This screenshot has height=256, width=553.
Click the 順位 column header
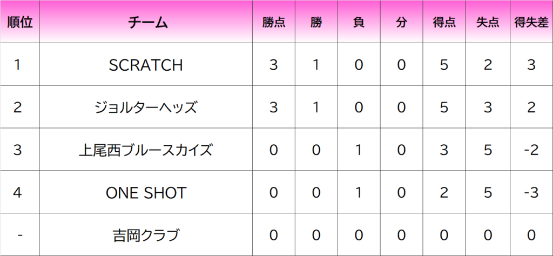20,22
